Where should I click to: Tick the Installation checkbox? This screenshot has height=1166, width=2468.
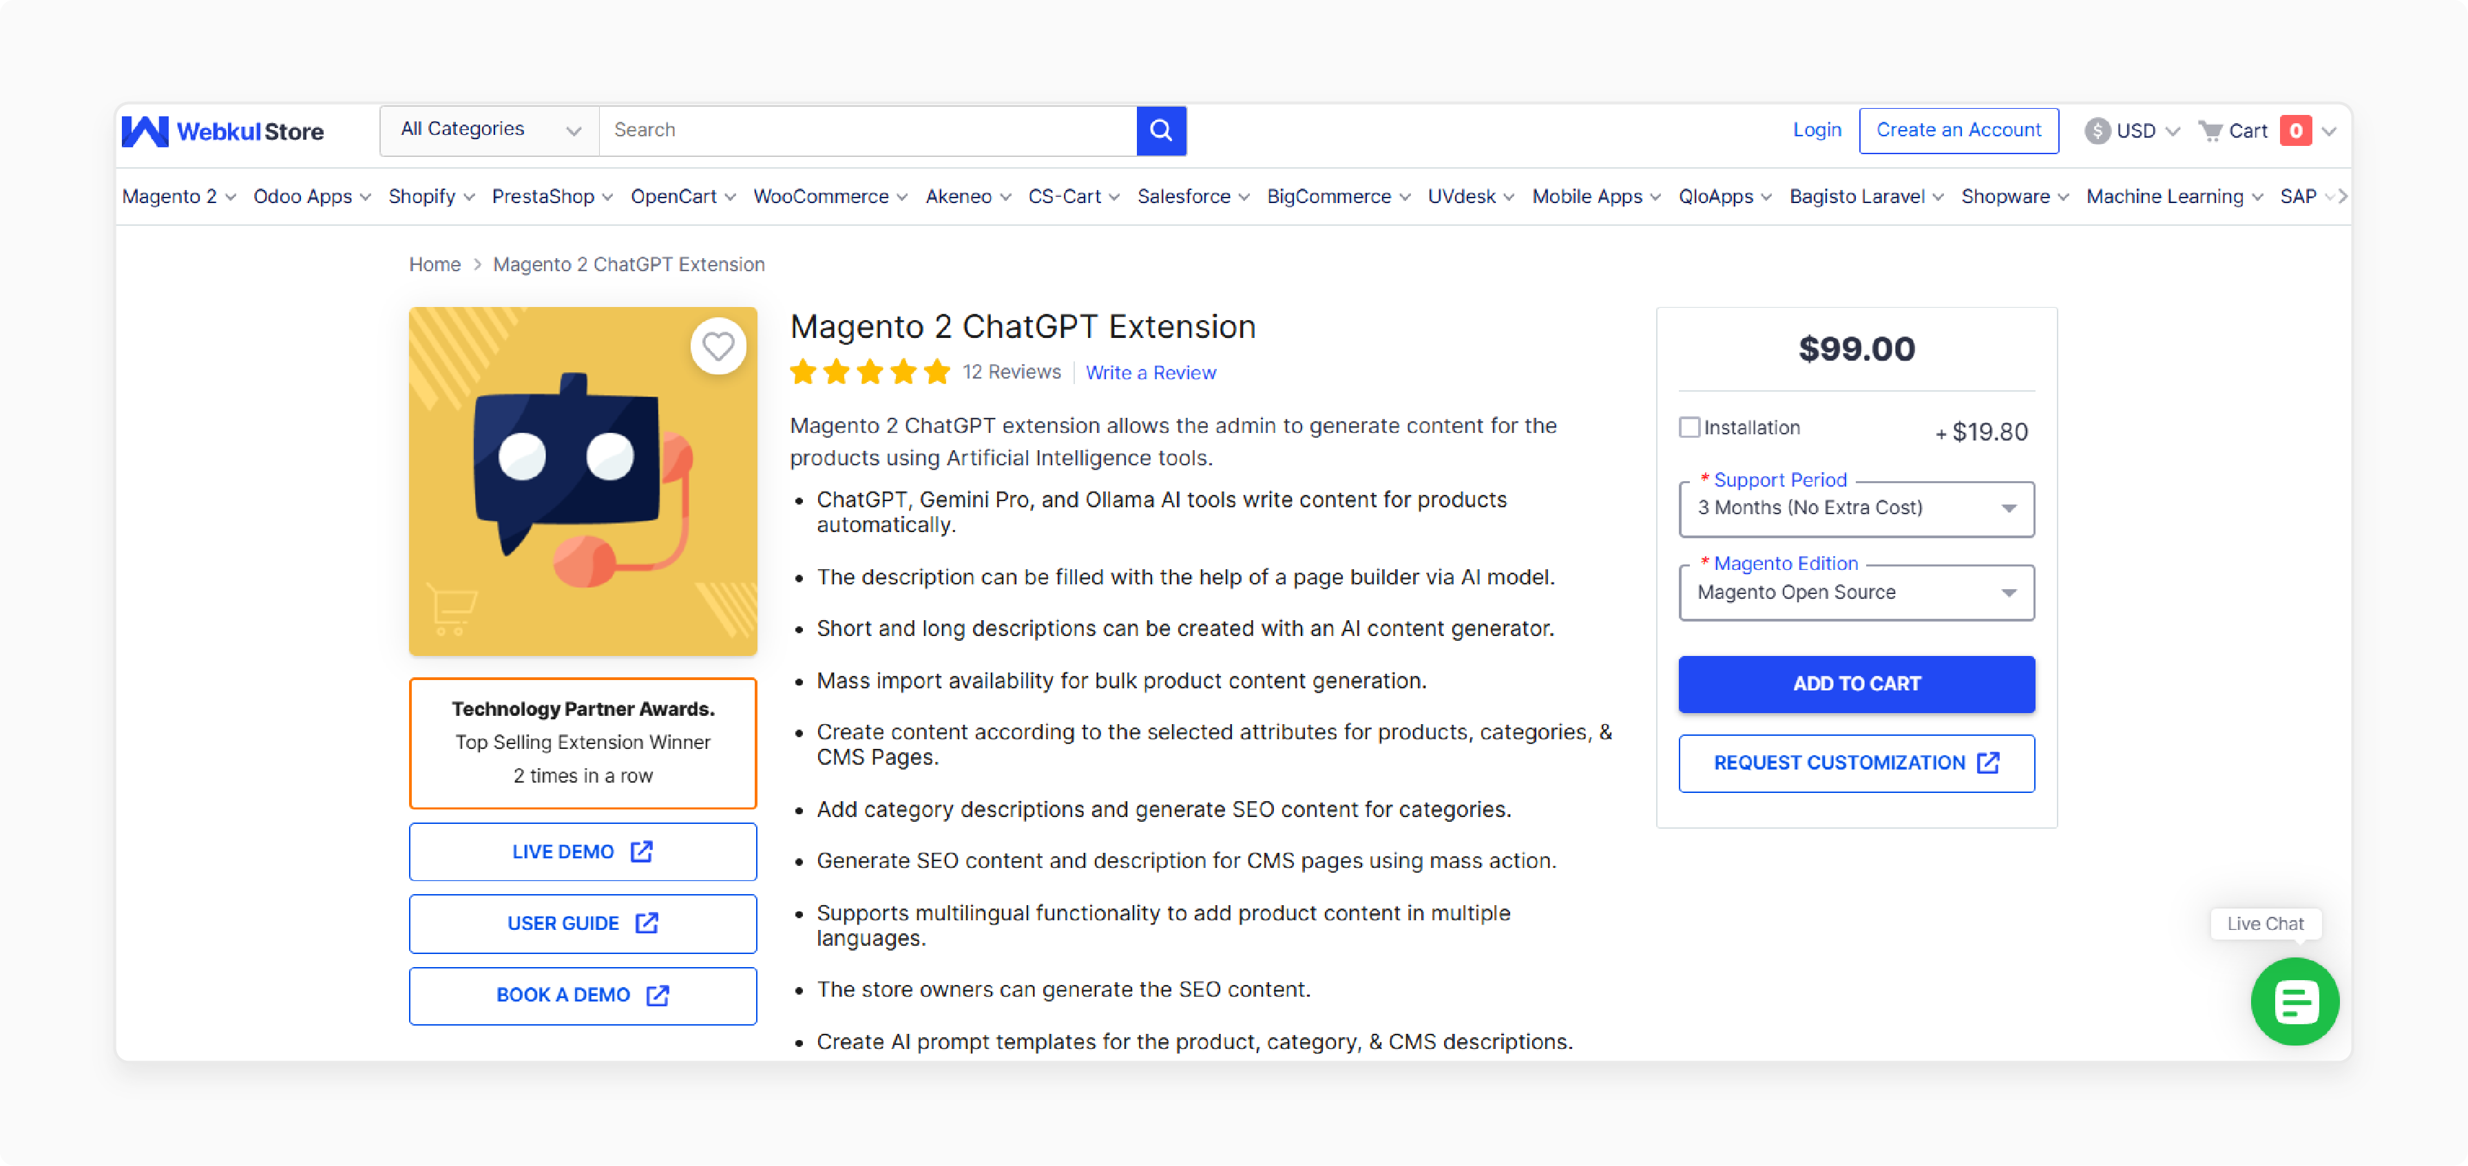[1689, 427]
